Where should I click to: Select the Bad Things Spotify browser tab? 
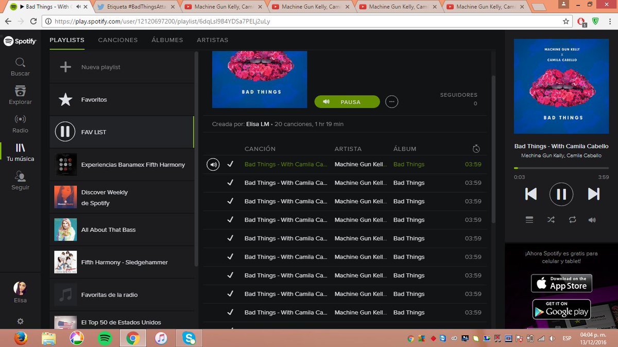(47, 7)
